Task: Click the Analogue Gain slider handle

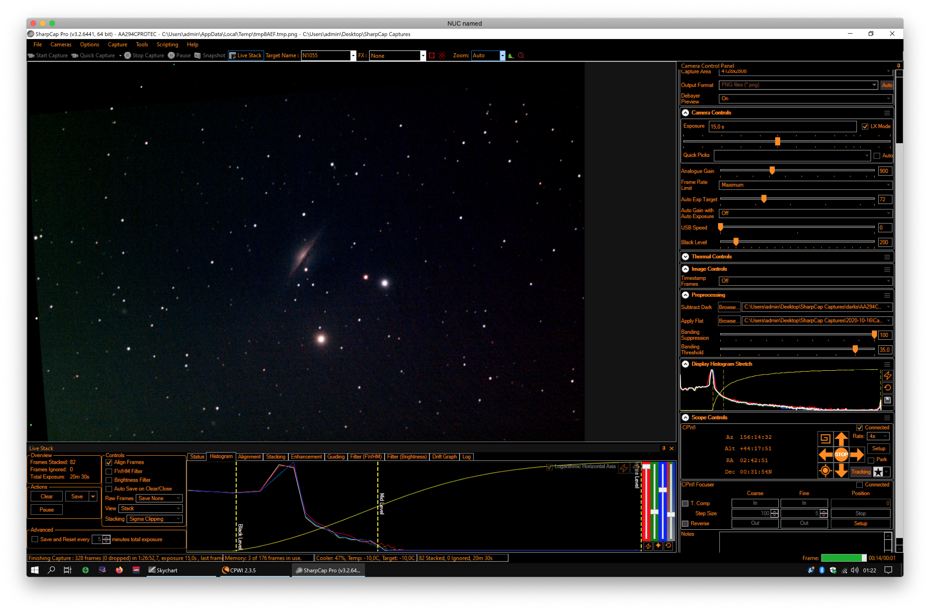Action: pyautogui.click(x=772, y=170)
